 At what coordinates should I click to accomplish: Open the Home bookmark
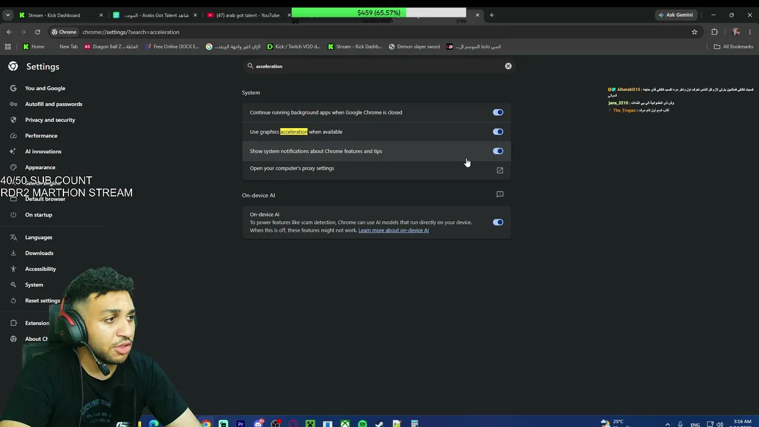[x=34, y=46]
